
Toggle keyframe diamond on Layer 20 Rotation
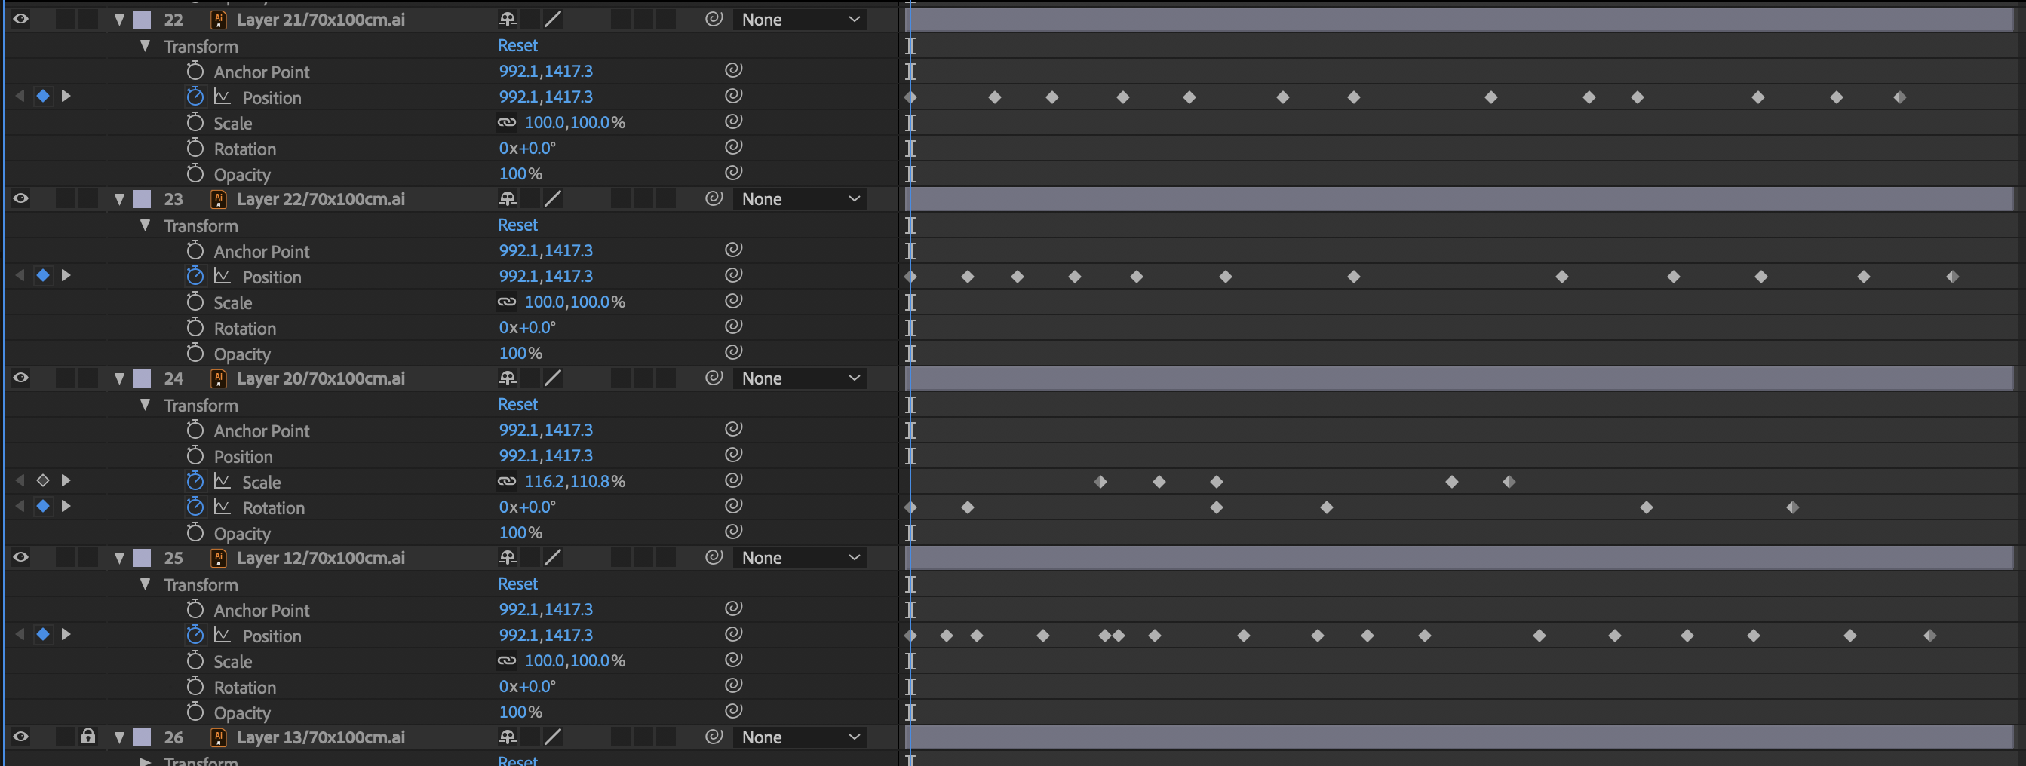pyautogui.click(x=43, y=507)
